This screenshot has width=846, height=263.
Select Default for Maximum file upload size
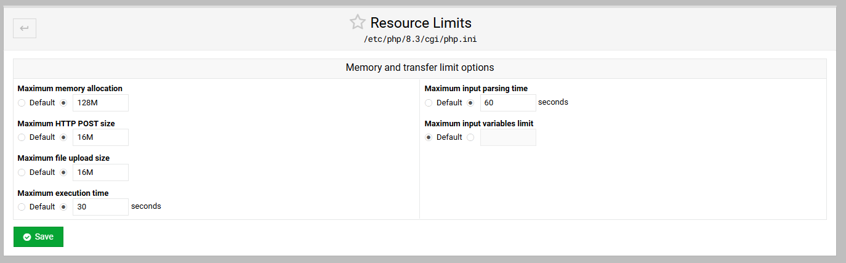point(22,172)
